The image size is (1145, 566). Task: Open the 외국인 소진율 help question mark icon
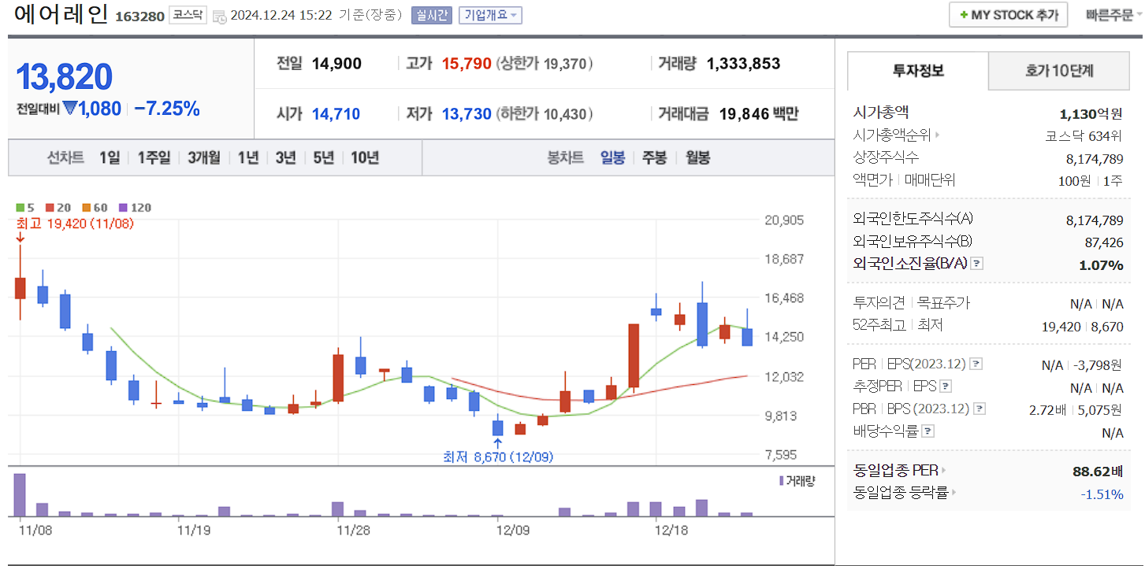pos(977,264)
